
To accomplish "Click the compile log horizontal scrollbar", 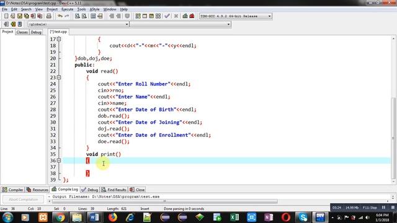I will point(165,201).
